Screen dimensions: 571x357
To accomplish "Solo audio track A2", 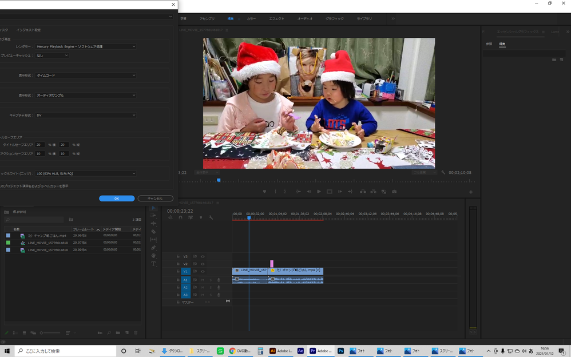I will (x=211, y=287).
